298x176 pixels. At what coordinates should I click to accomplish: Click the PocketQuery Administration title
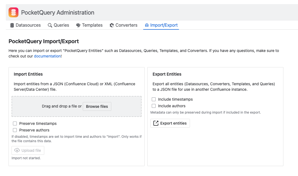[x=57, y=12]
